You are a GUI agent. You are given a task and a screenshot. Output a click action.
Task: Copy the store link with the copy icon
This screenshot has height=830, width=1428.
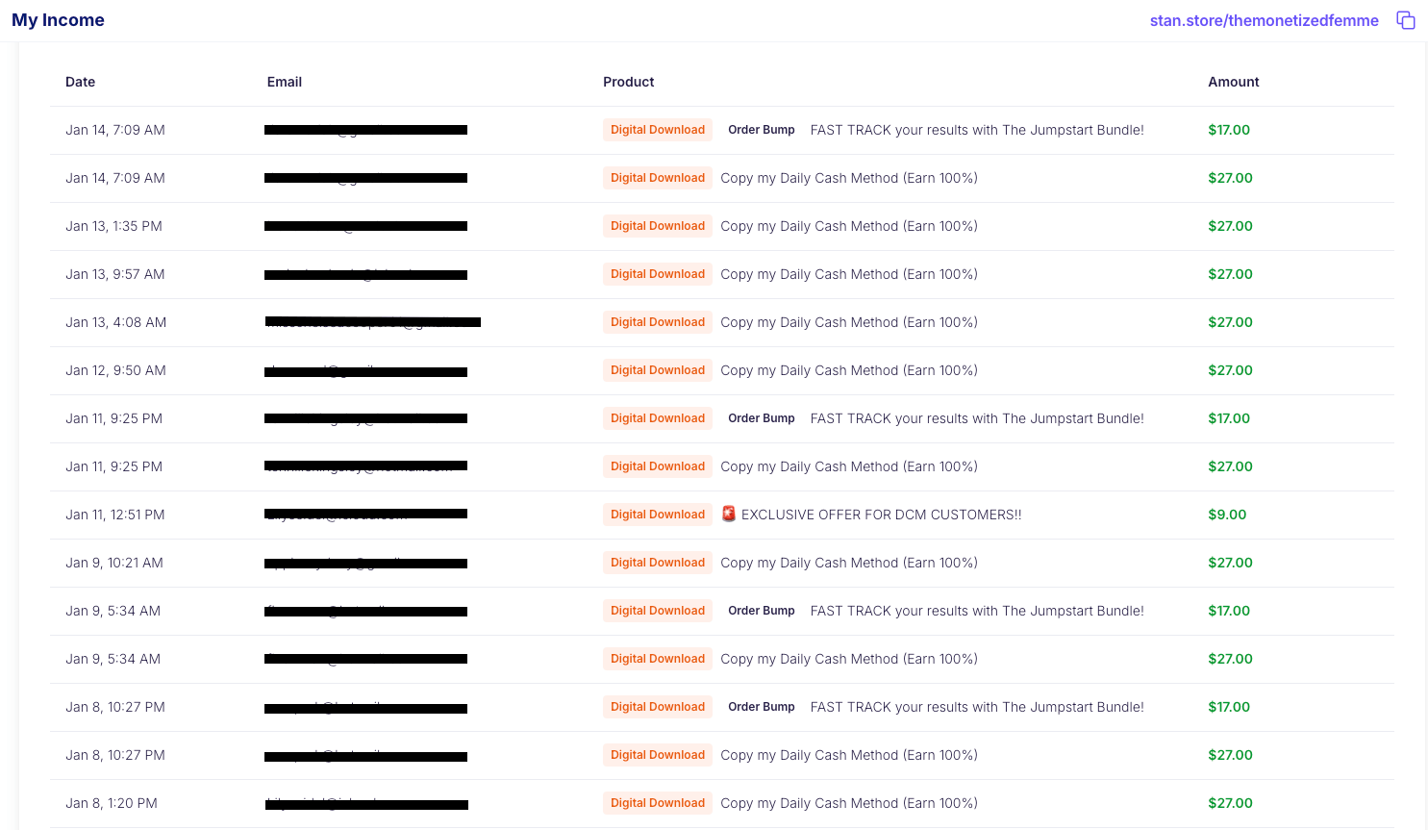tap(1406, 20)
